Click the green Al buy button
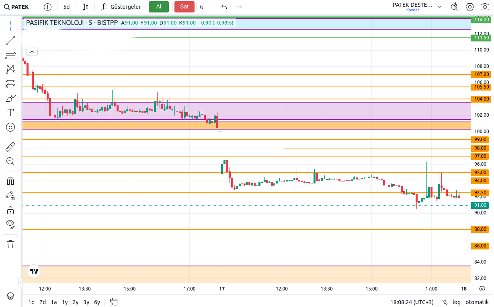This screenshot has height=307, width=494. (159, 7)
